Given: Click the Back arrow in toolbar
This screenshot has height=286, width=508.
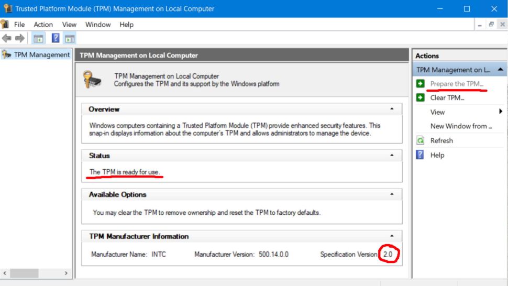Looking at the screenshot, I should (7, 38).
